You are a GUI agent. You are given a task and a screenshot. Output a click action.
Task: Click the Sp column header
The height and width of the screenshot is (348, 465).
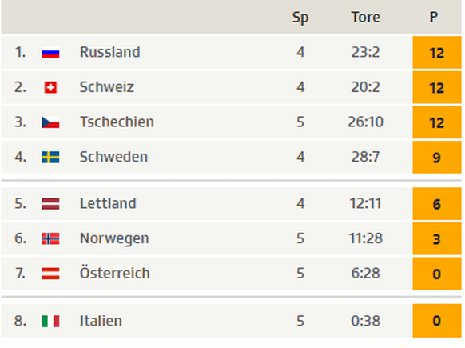(x=300, y=18)
